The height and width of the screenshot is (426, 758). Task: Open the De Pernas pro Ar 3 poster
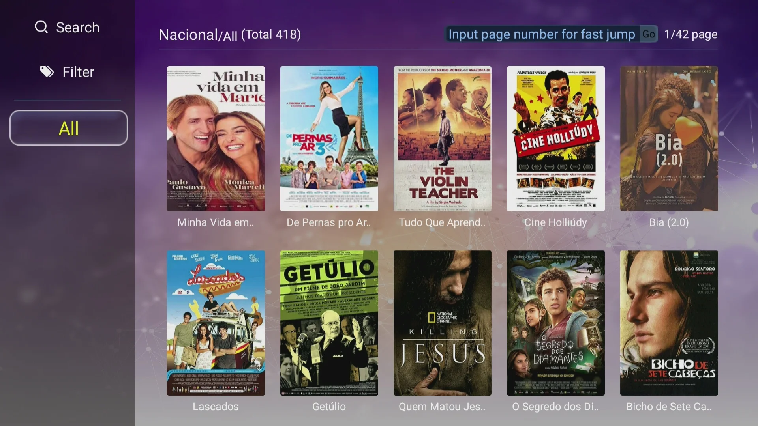[329, 138]
